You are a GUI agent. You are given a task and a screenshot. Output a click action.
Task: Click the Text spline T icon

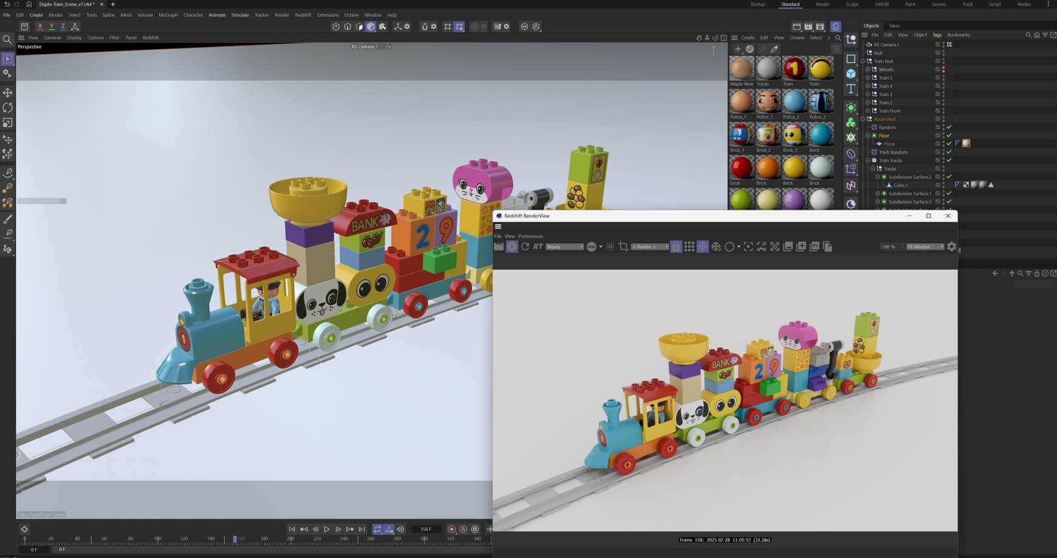851,89
